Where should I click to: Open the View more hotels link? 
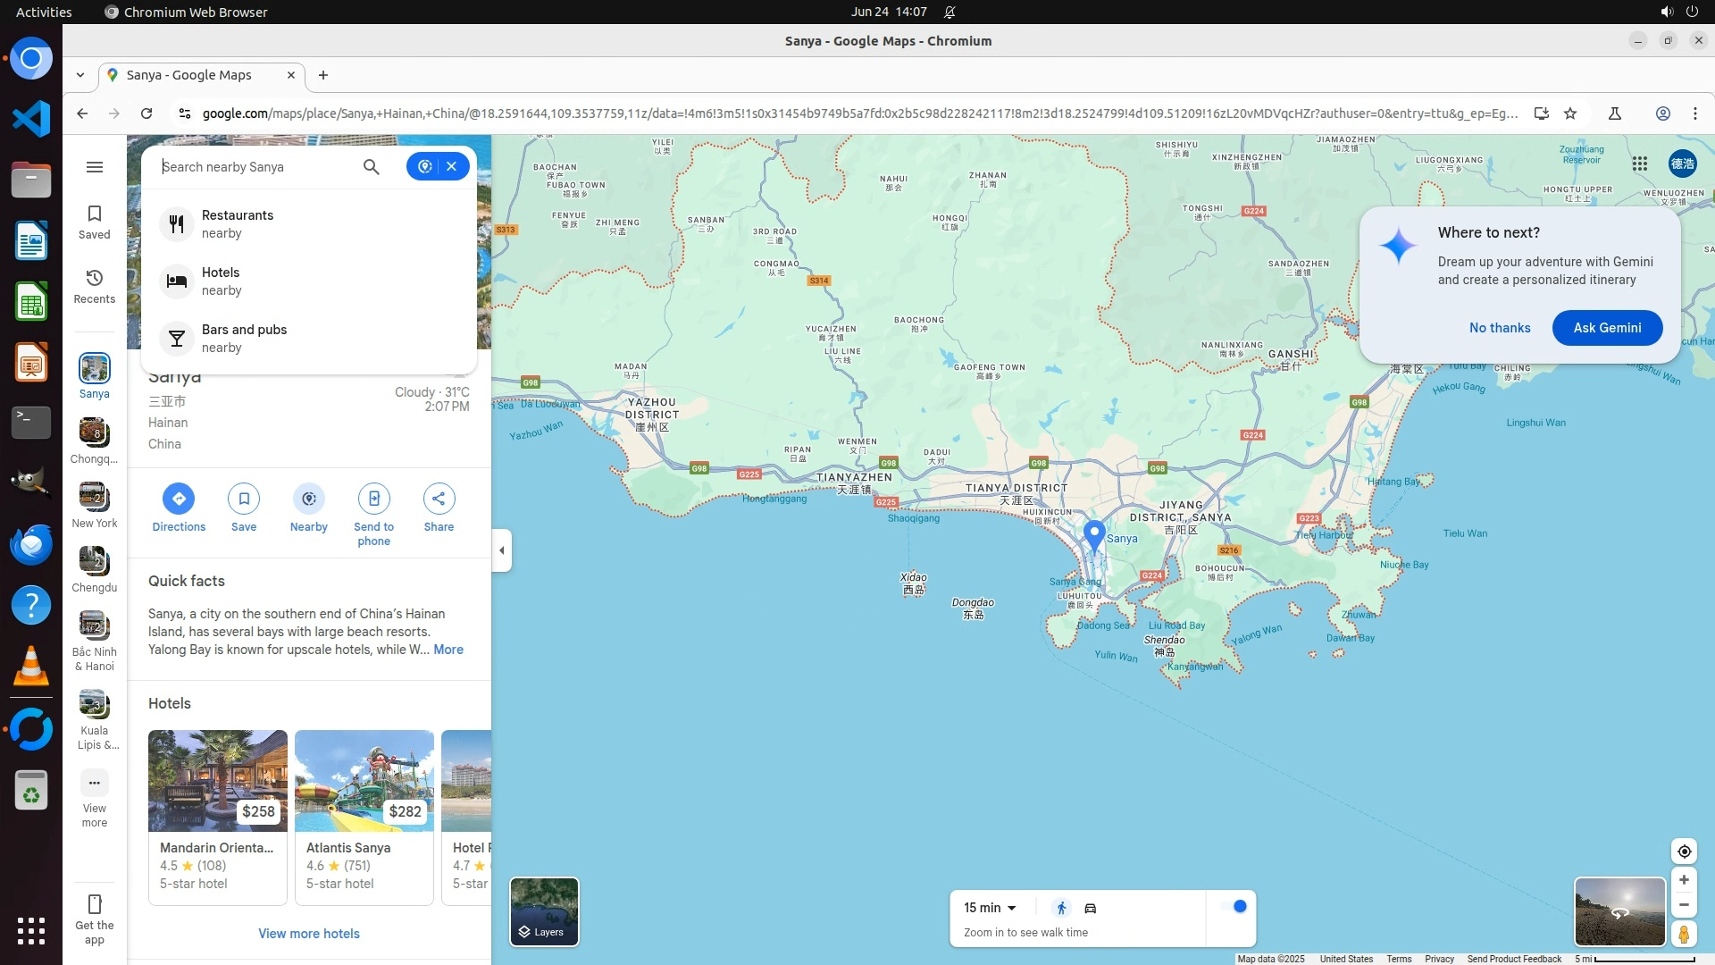tap(309, 934)
